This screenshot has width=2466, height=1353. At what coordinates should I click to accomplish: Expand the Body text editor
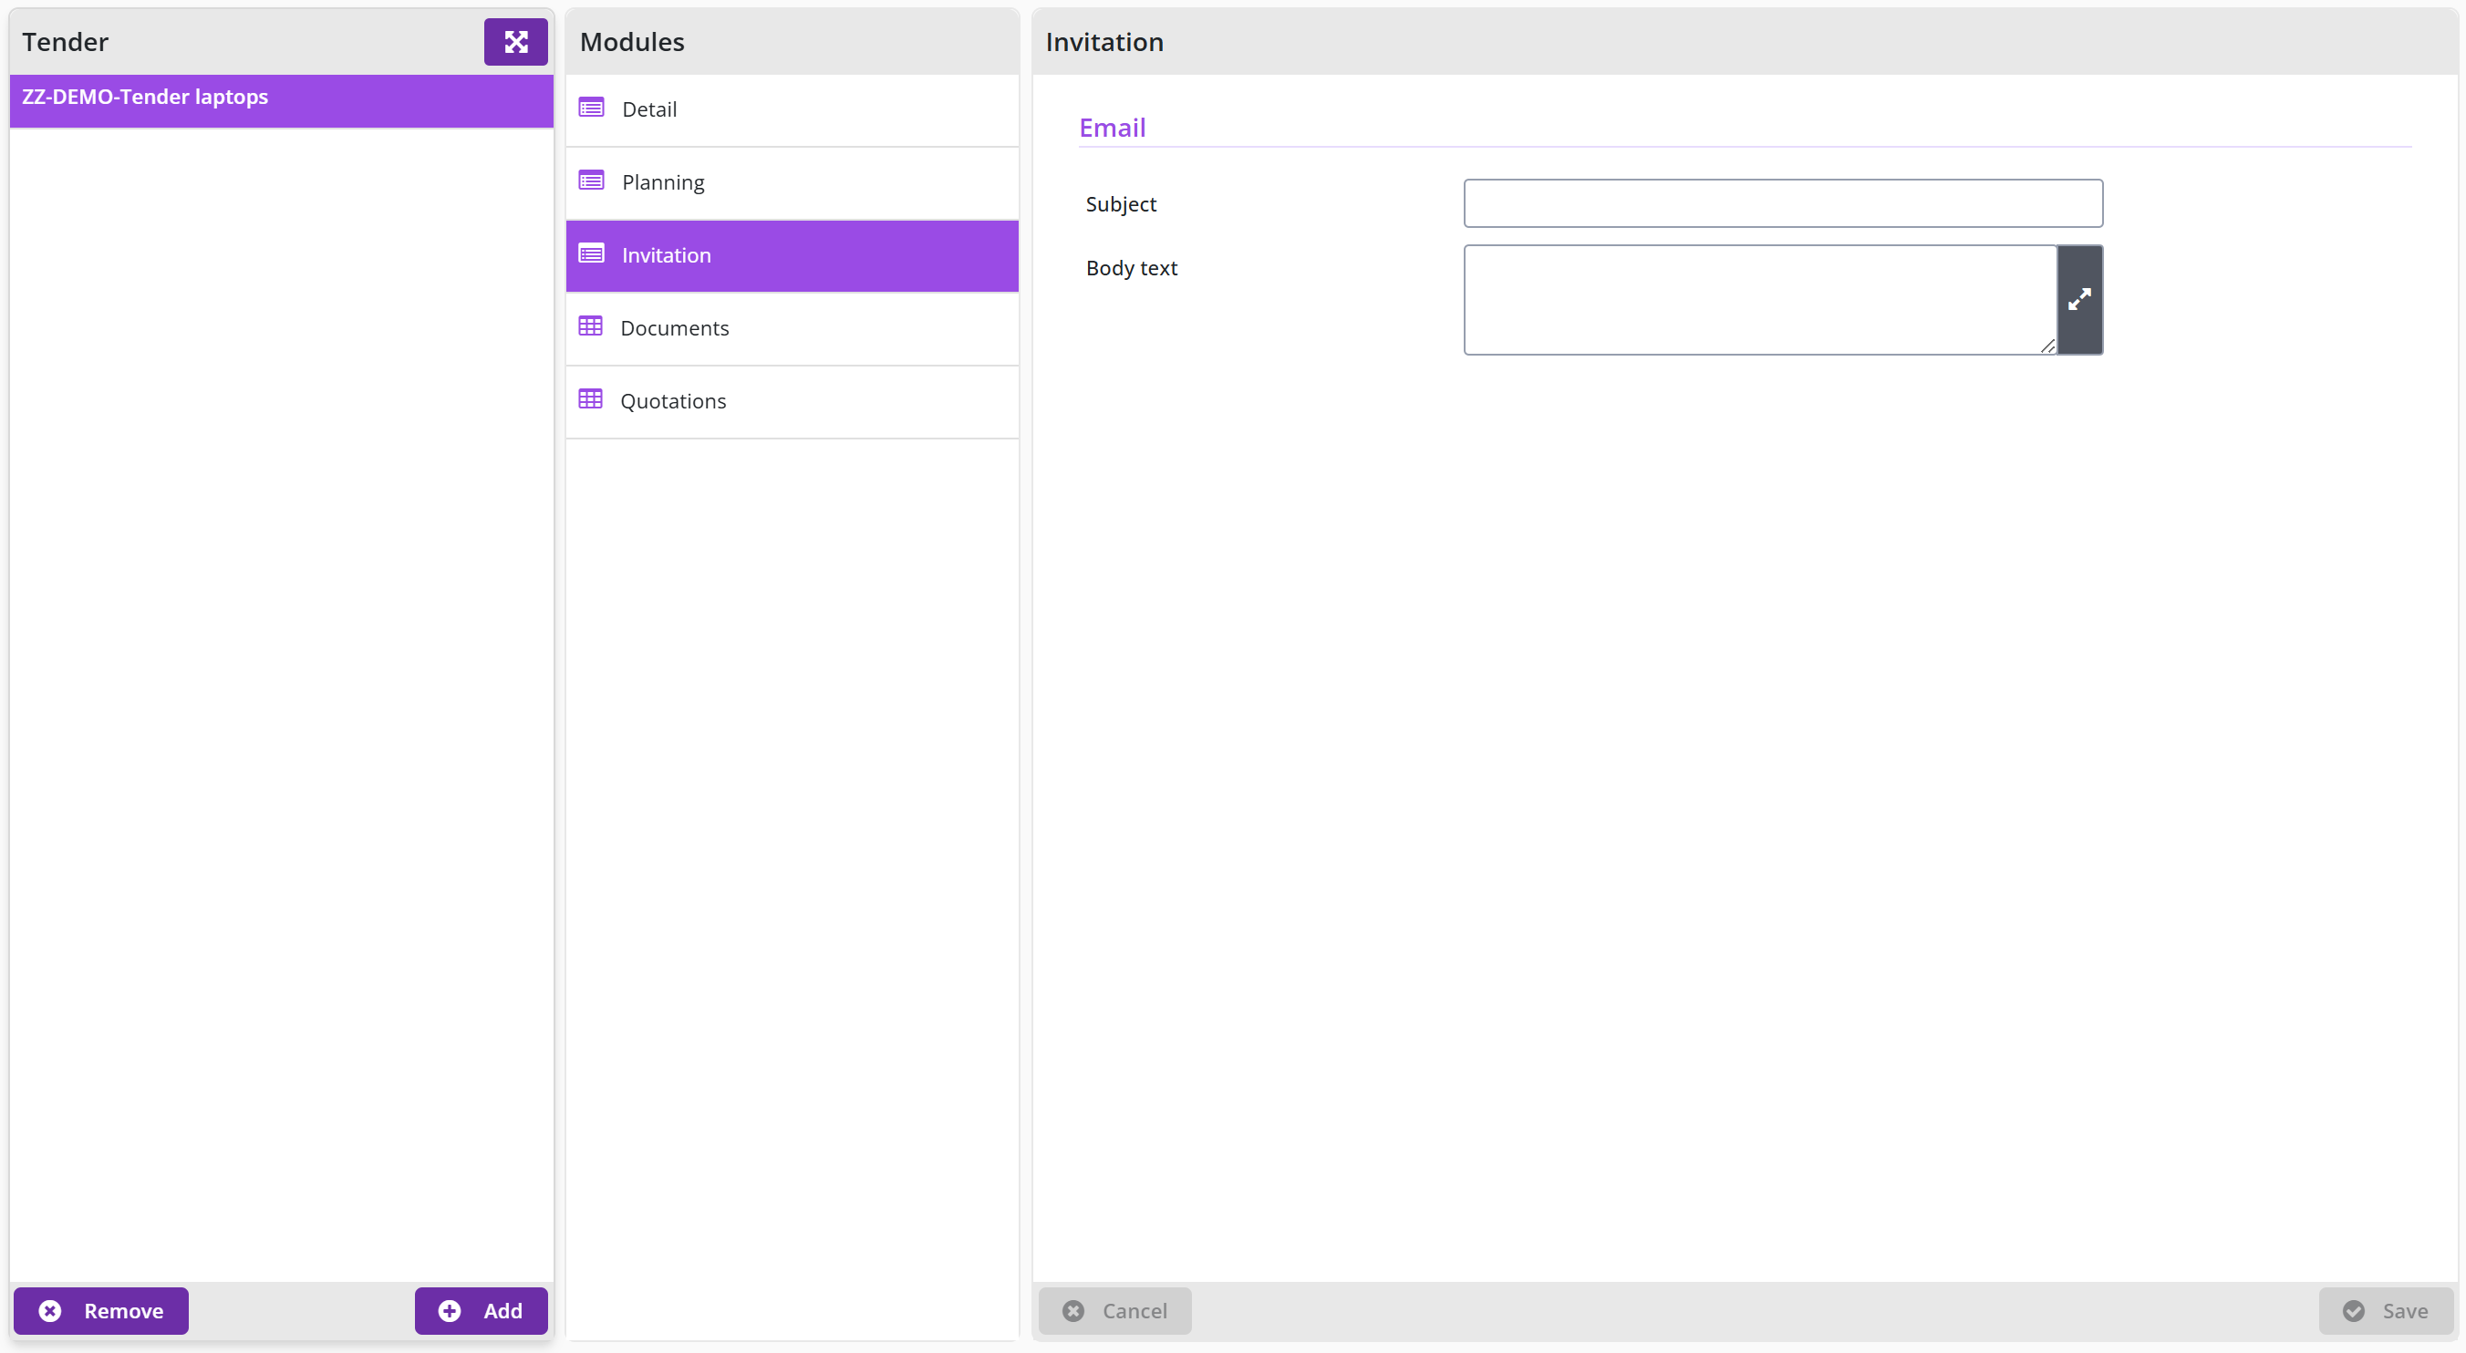[x=2079, y=299]
